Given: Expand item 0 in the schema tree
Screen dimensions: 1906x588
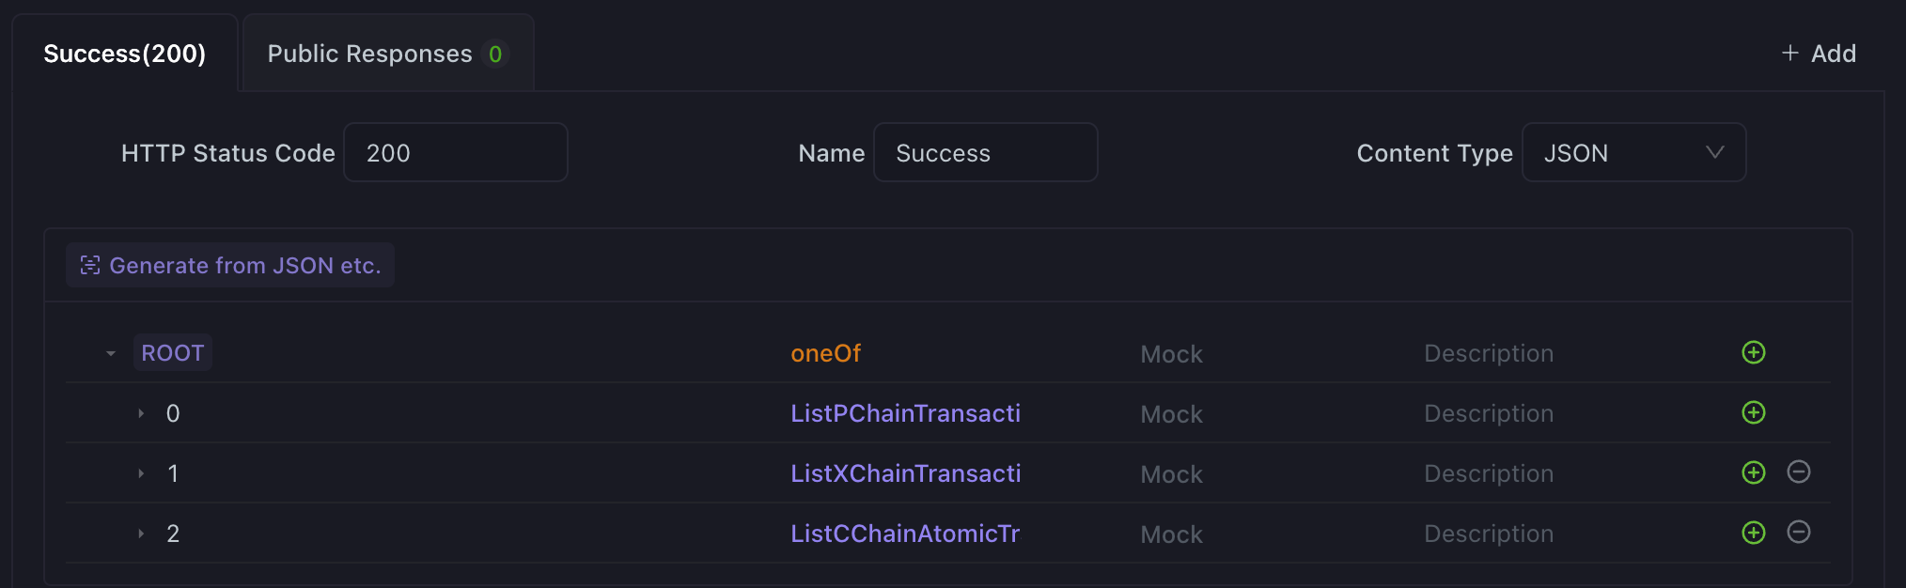Looking at the screenshot, I should point(141,413).
